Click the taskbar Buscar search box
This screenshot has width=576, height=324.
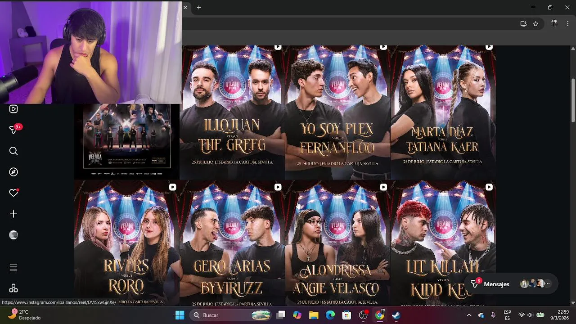(231, 315)
